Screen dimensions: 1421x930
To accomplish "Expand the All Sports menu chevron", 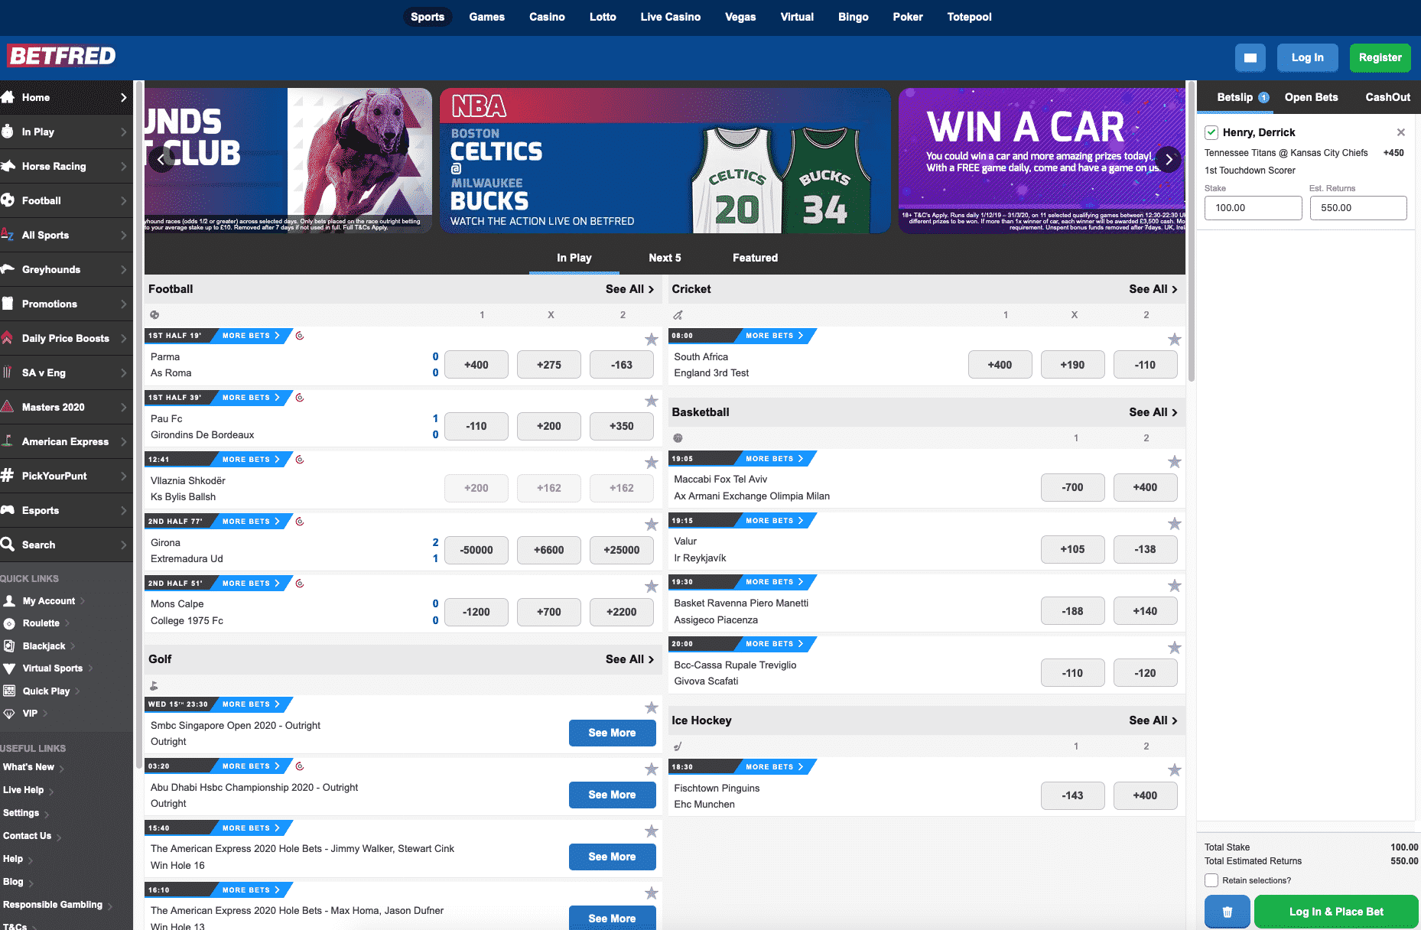I will pos(124,235).
